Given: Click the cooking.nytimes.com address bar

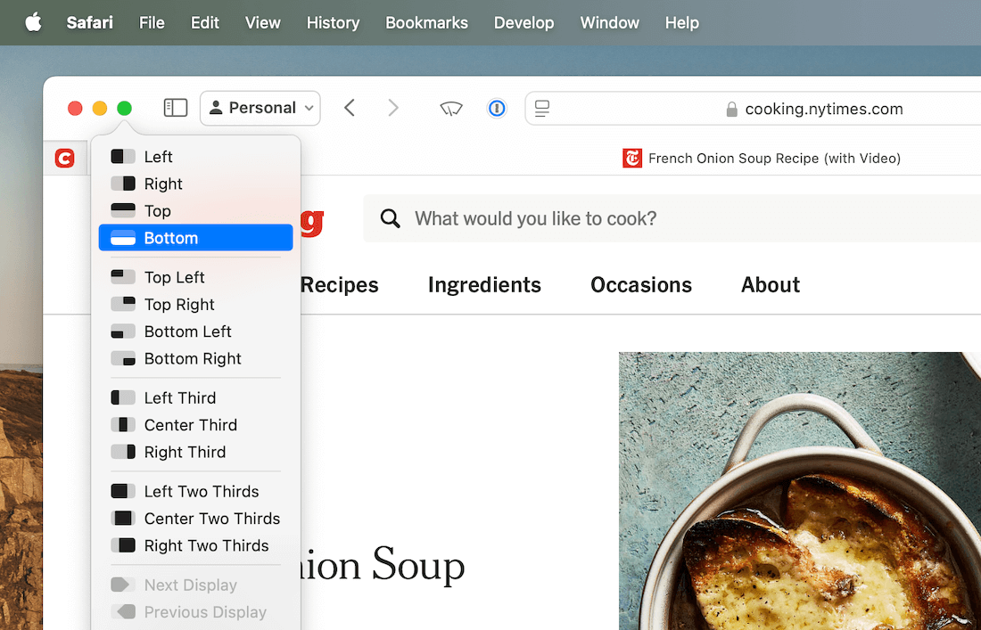Looking at the screenshot, I should coord(823,109).
